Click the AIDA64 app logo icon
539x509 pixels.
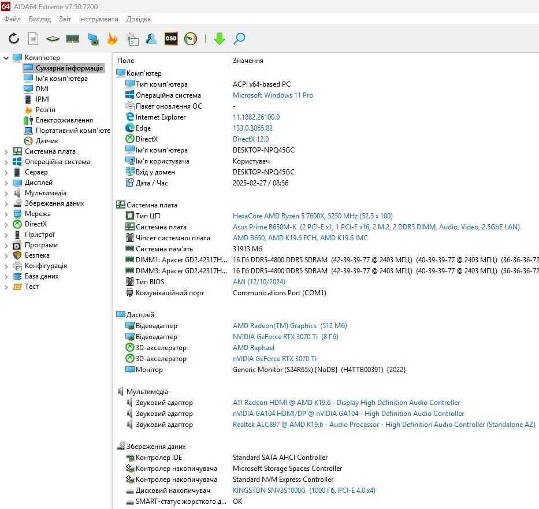(6, 6)
